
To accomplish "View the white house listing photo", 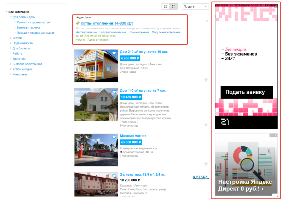I will point(96,104).
